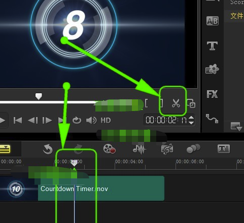The image size is (244, 223).
Task: Click the Record/Capture film reel icon
Action: point(110,149)
